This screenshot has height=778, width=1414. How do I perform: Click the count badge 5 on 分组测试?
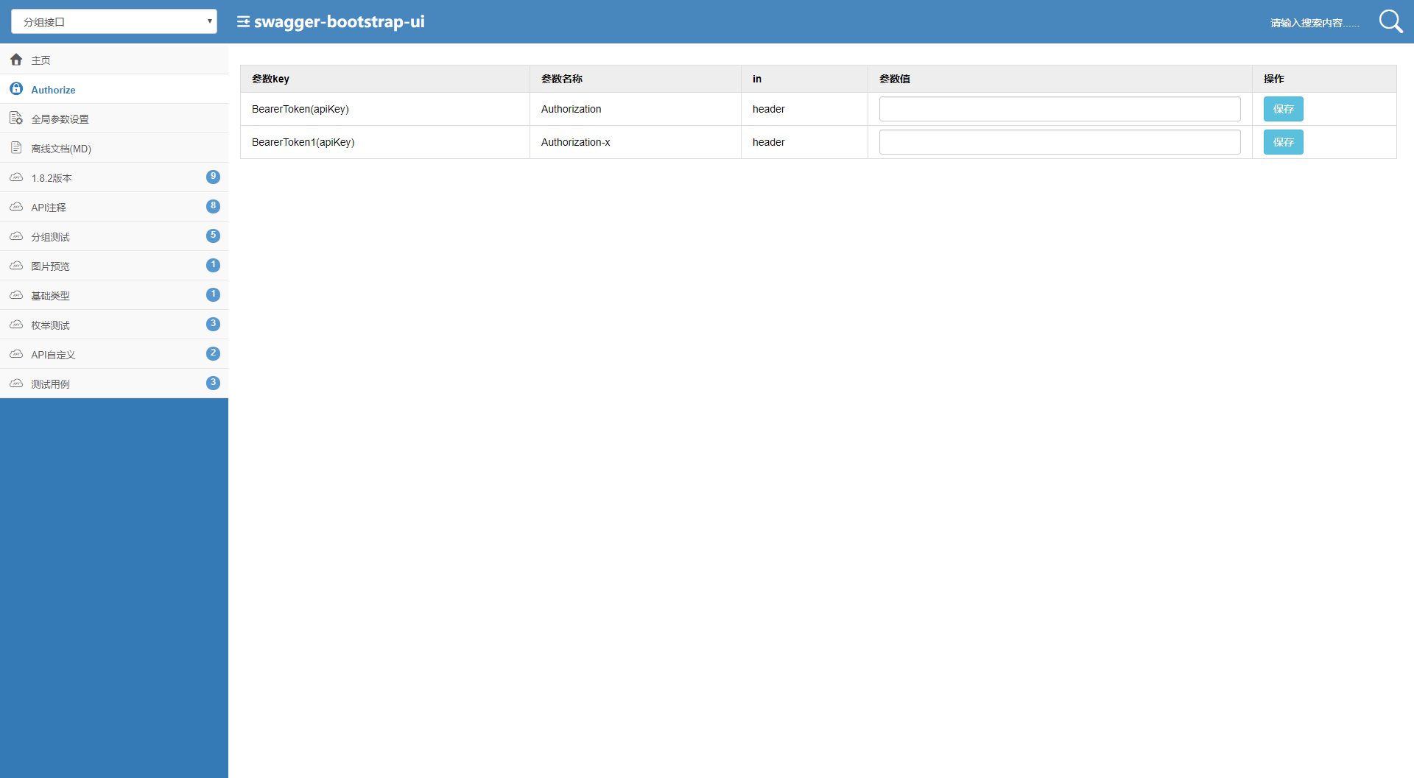pyautogui.click(x=213, y=236)
